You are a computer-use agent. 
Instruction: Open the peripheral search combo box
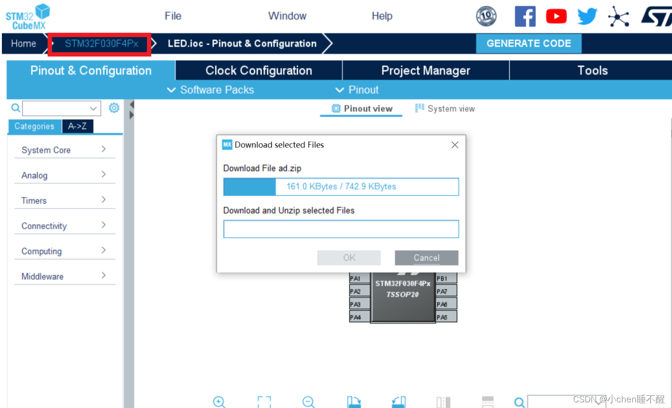tap(61, 108)
